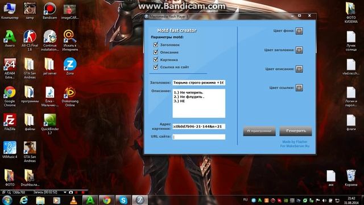Select the ФОТО КИЗЕМА folder

[351, 13]
